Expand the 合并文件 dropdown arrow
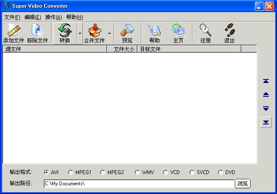Viewport: 277px width, 194px height. click(x=110, y=33)
